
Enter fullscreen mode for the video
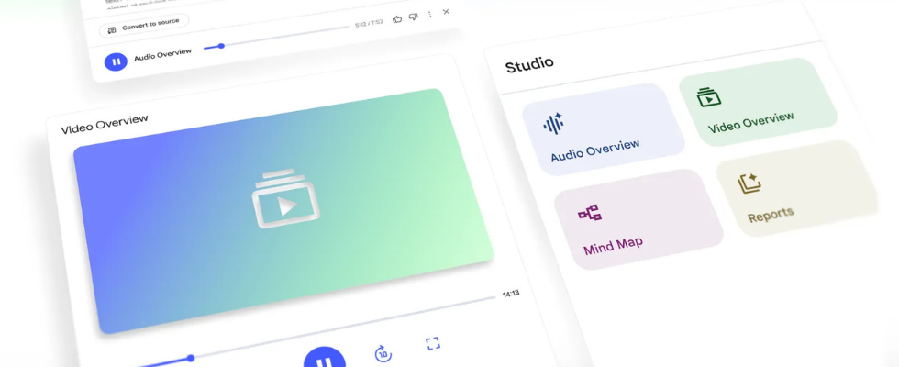point(433,343)
